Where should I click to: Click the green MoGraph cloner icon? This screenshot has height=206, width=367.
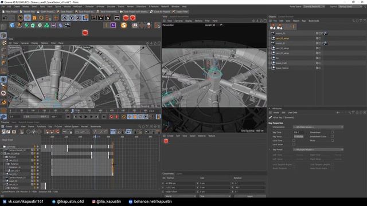point(47,25)
